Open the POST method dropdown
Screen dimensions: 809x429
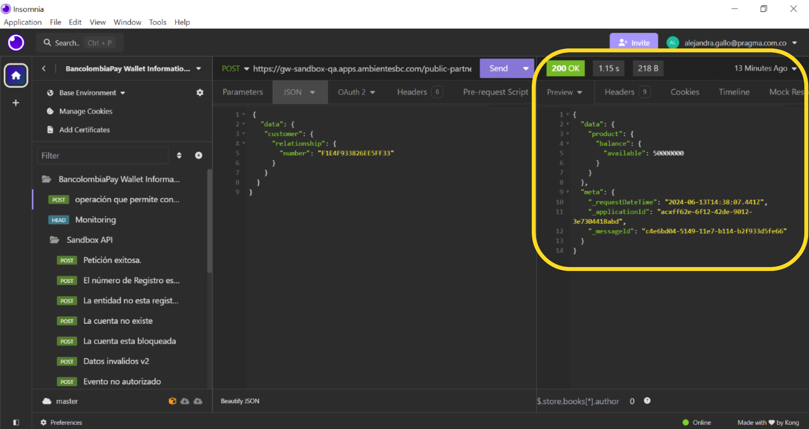point(235,68)
